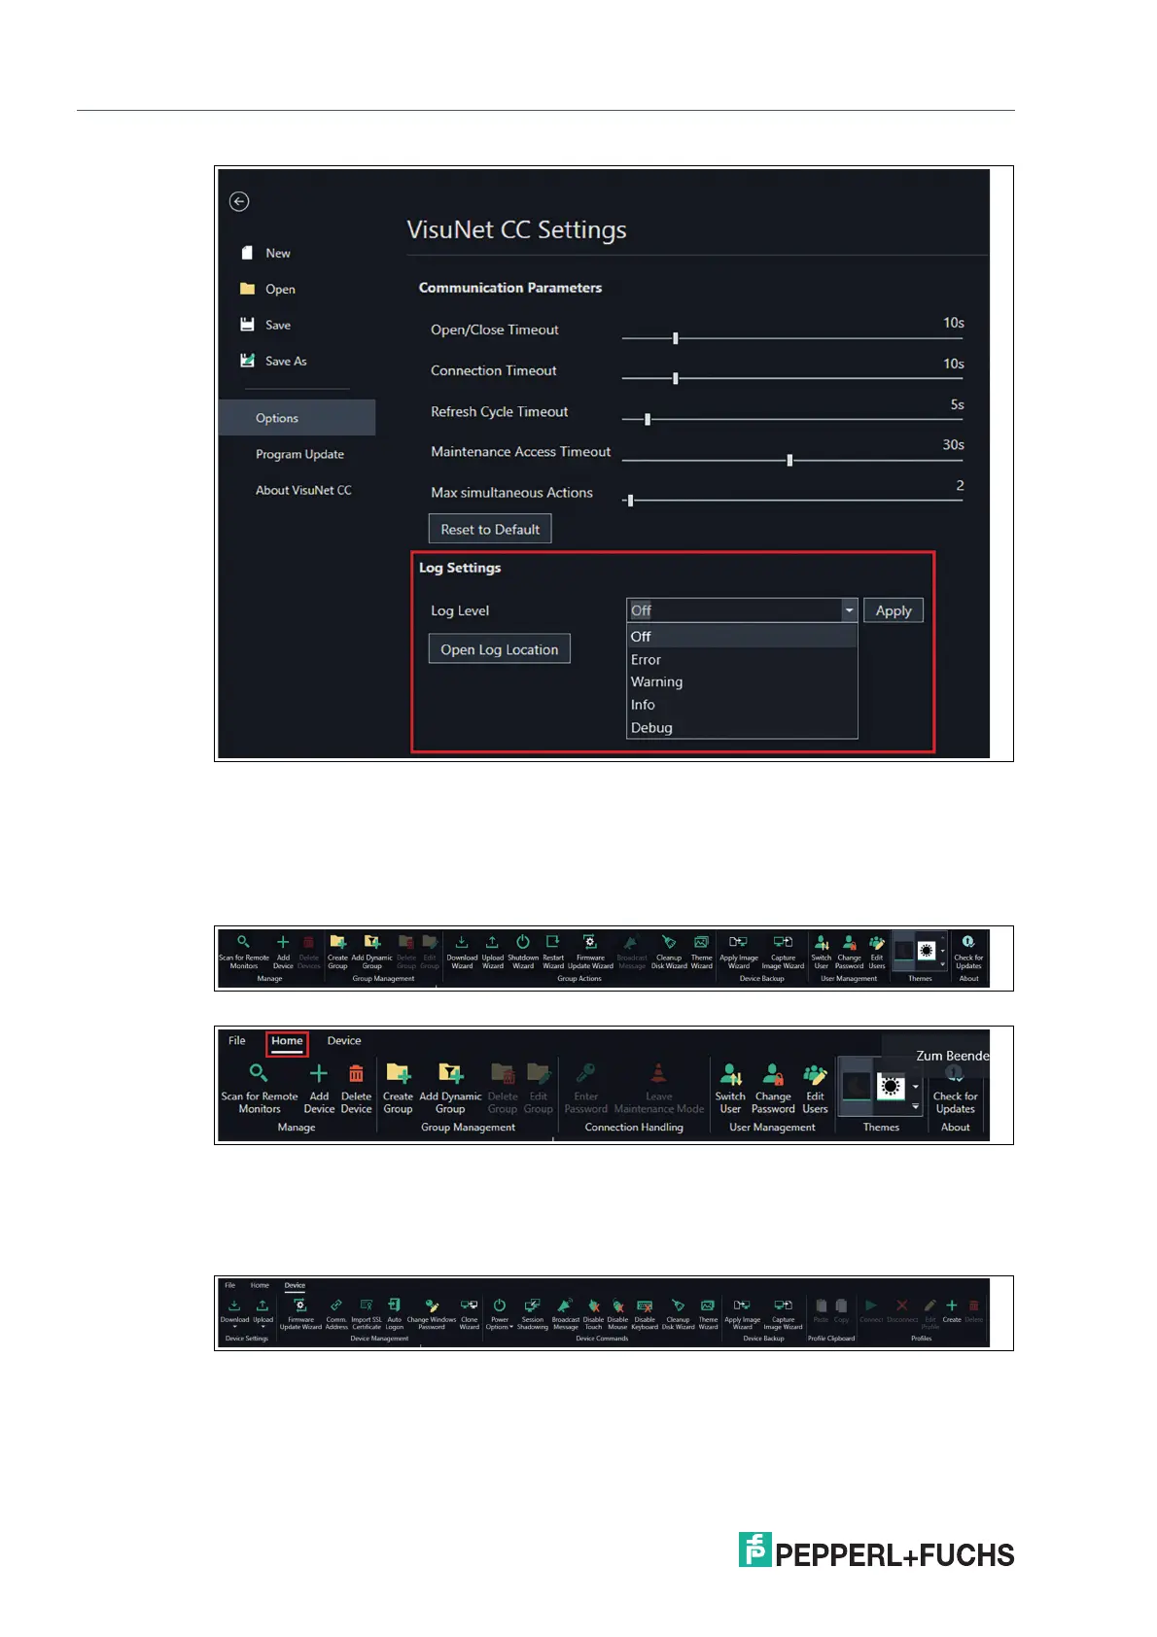Click Leave Maintenance Mode icon
The width and height of the screenshot is (1157, 1637).
[658, 1073]
